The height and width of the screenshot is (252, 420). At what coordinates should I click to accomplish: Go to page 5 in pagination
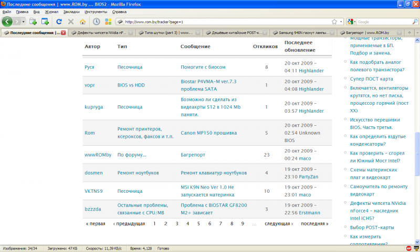[x=198, y=224]
